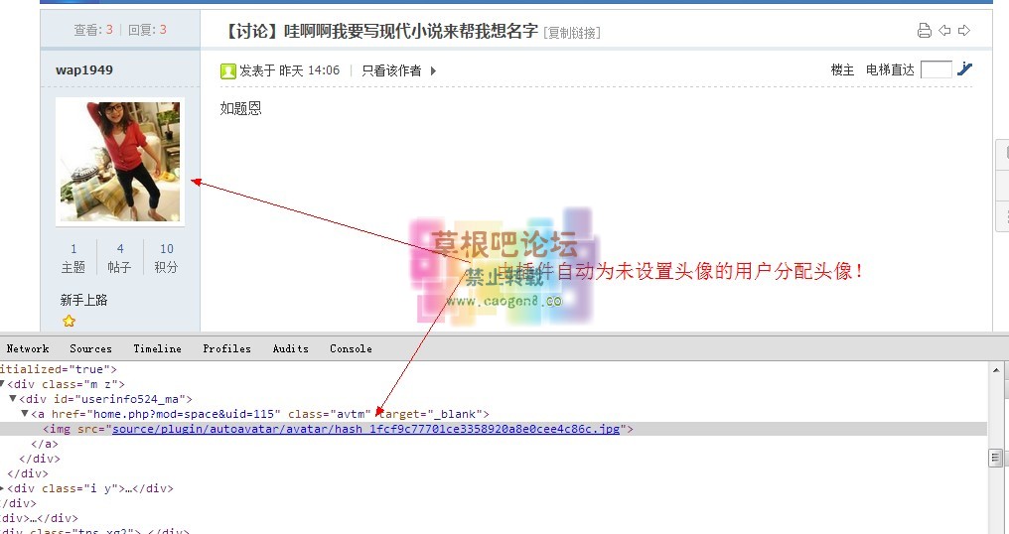
Task: Expand the div class="i y" node
Action: point(2,488)
